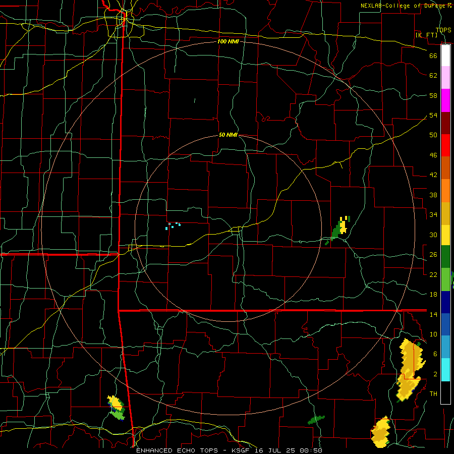454x454 pixels.
Task: Click the '66' legend value
Action: click(433, 55)
